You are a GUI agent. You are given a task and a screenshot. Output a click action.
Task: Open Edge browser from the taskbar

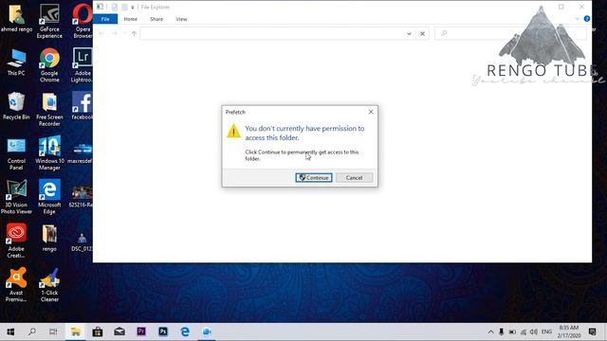click(x=185, y=332)
